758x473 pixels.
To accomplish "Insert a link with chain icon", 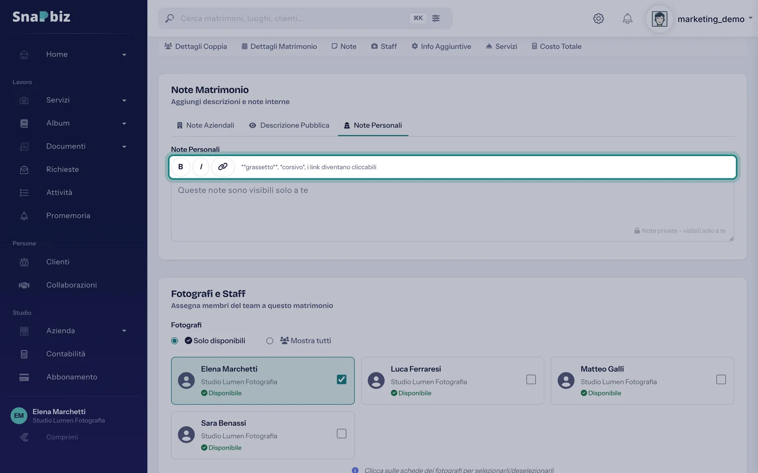I will [223, 167].
